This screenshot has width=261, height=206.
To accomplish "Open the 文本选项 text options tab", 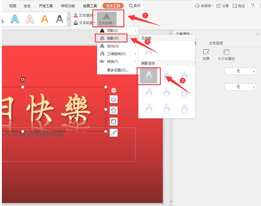I will (216, 43).
